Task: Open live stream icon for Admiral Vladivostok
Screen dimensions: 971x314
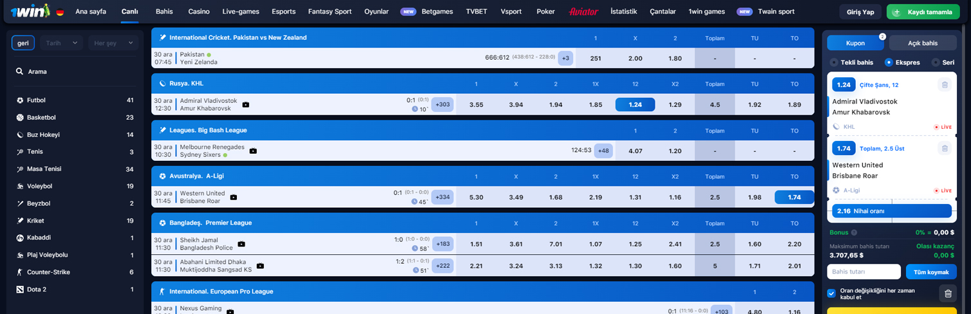Action: pyautogui.click(x=245, y=105)
